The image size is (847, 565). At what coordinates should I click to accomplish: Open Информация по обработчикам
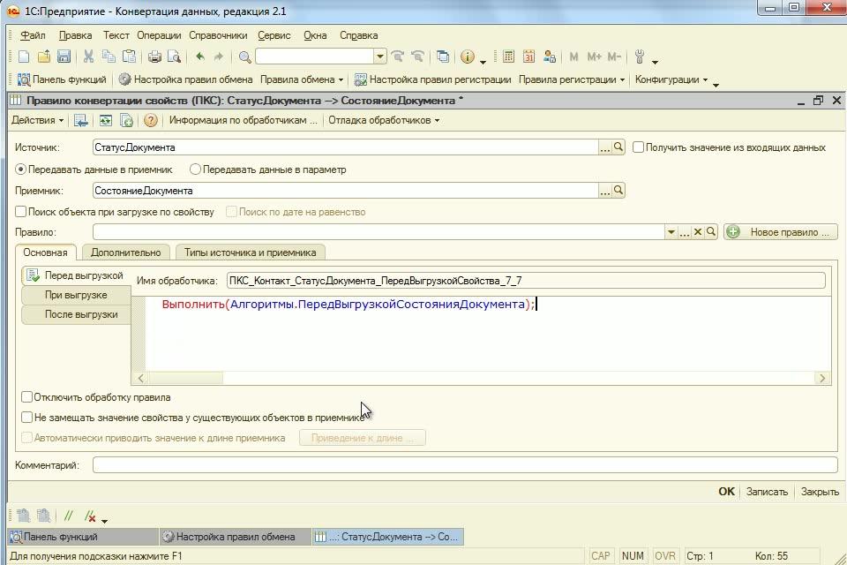[x=244, y=120]
